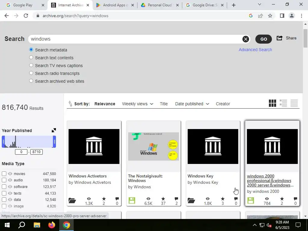Viewport: 308px width, 231px height.
Task: Switch to the Personal Cloud tab
Action: click(160, 5)
